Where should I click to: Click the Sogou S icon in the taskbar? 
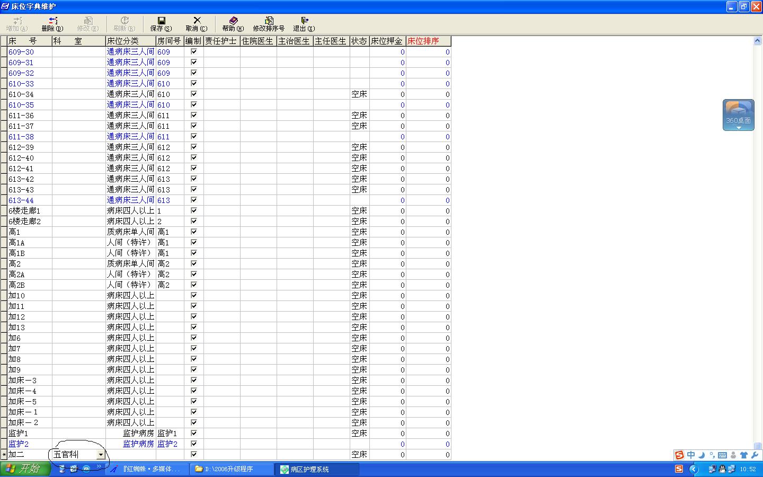tap(679, 469)
